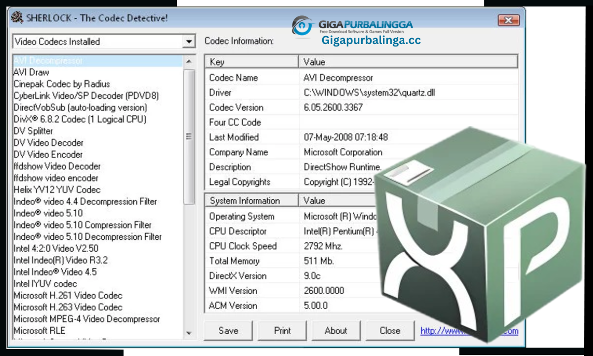Select DV Video Decoder
Image resolution: width=593 pixels, height=356 pixels.
click(x=48, y=143)
